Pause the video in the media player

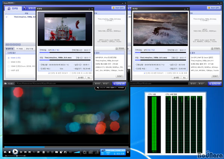tap(21, 152)
